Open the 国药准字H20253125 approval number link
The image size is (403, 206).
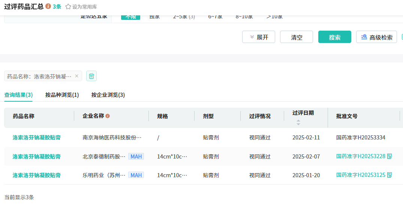[x=361, y=175]
